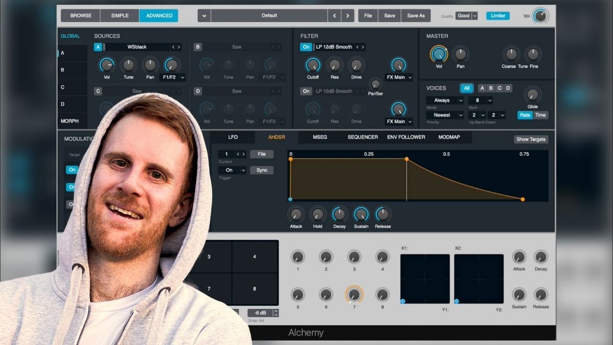This screenshot has height=345, width=613.
Task: Click the AHDSR Decay knob
Action: [339, 214]
